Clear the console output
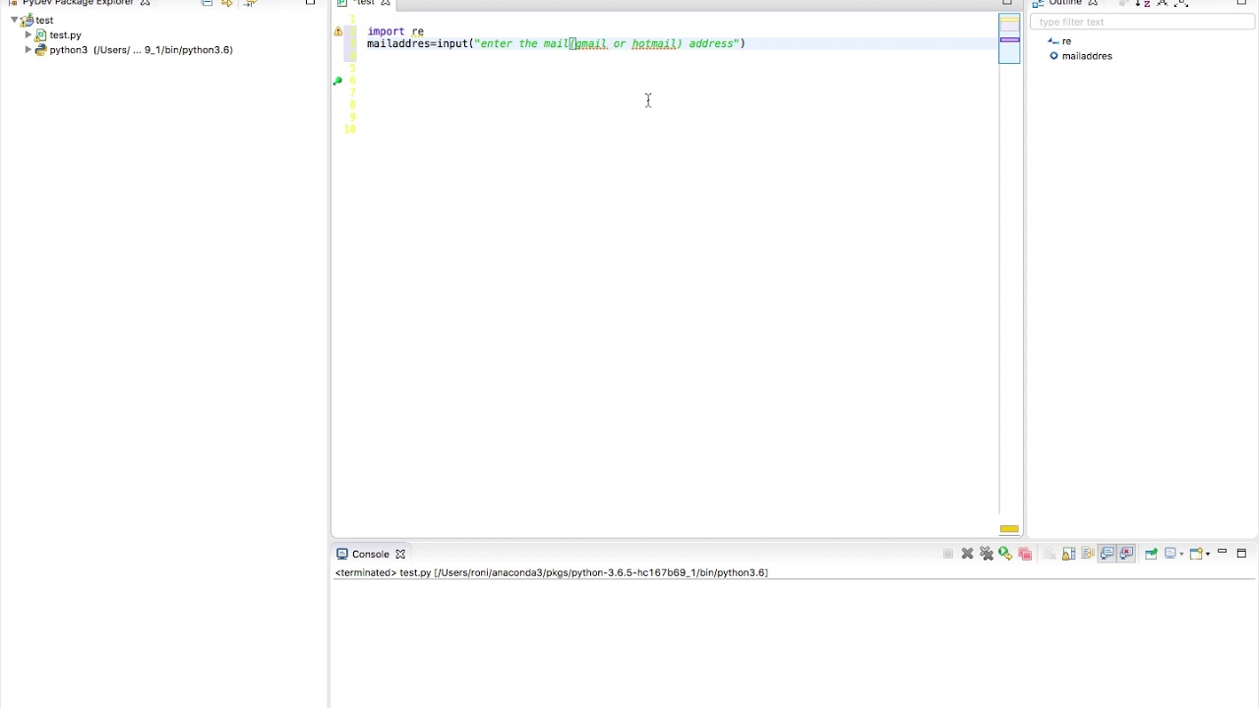Viewport: 1259px width, 708px height. pyautogui.click(x=1049, y=554)
